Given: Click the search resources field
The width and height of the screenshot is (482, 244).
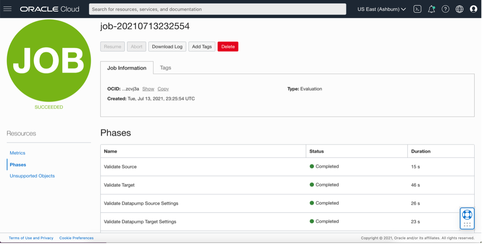Looking at the screenshot, I should [x=217, y=9].
